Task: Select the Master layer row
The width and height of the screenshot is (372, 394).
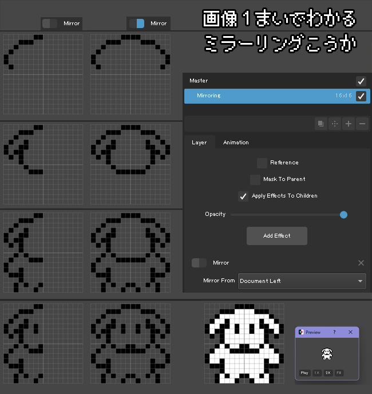Action: tap(277, 81)
